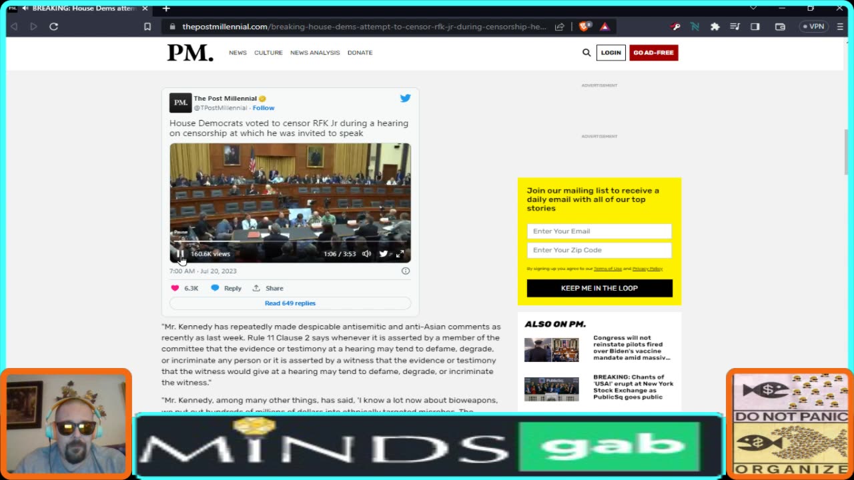Follow The Post Millennial on Twitter
Viewport: 854px width, 480px height.
[x=264, y=108]
